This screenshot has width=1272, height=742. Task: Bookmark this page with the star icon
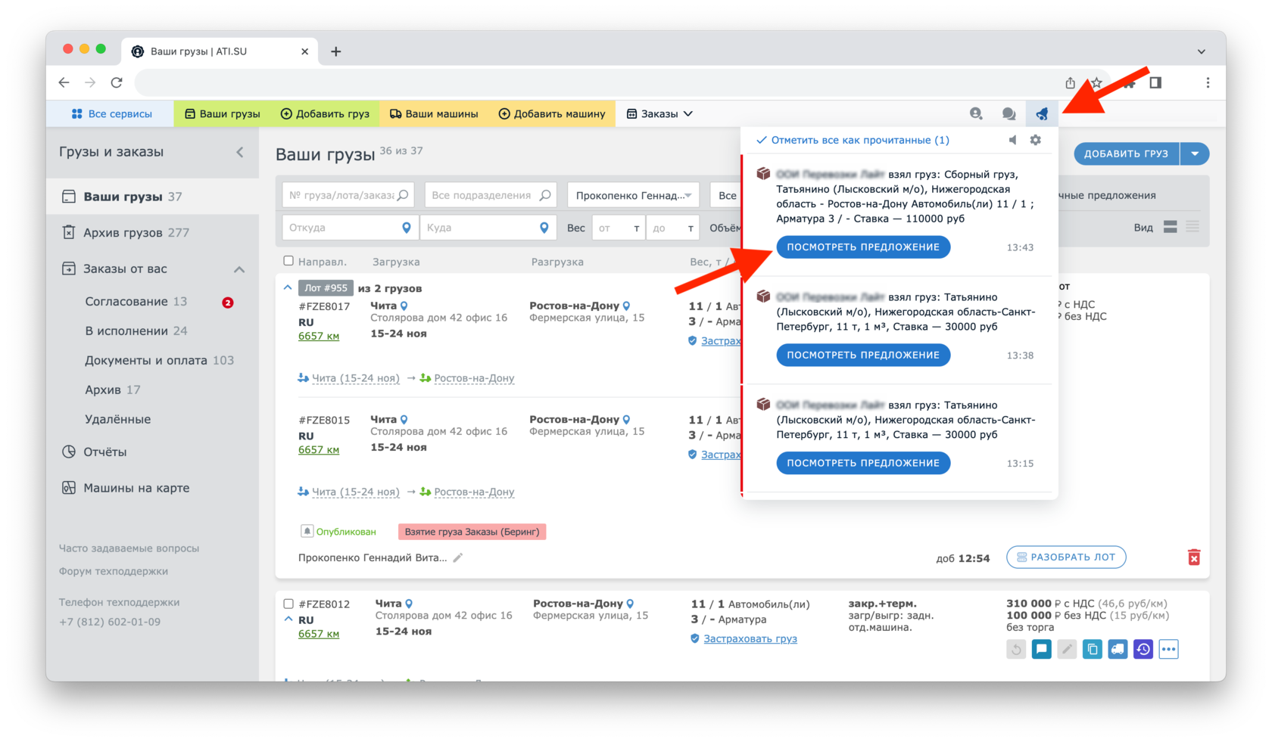click(x=1096, y=82)
